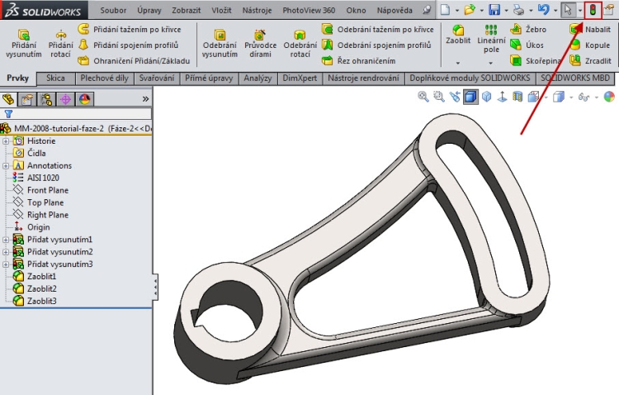
Task: Click the Rebuild traffic light icon
Action: tap(593, 10)
